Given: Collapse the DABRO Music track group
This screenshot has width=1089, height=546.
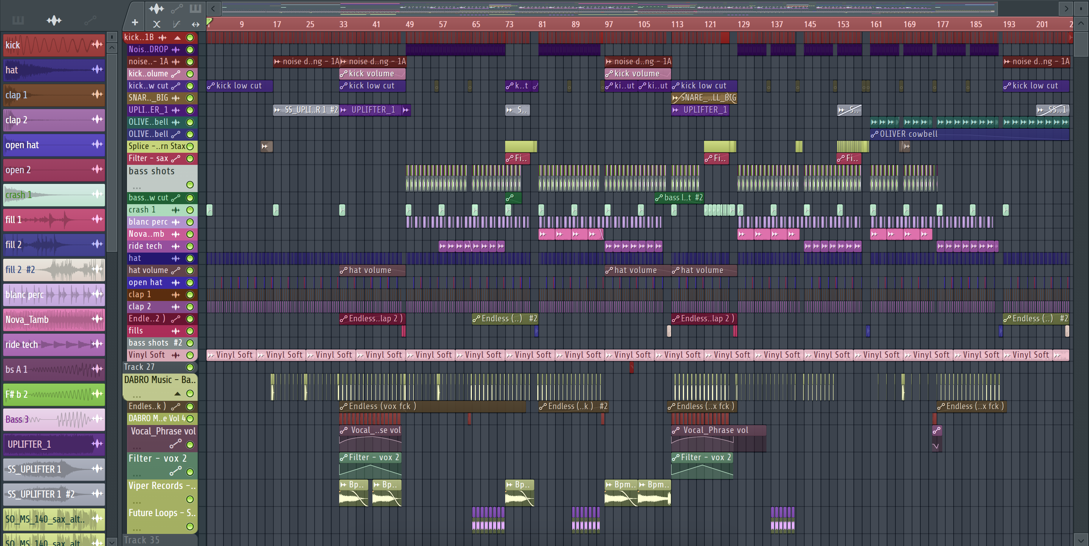Looking at the screenshot, I should [x=178, y=394].
